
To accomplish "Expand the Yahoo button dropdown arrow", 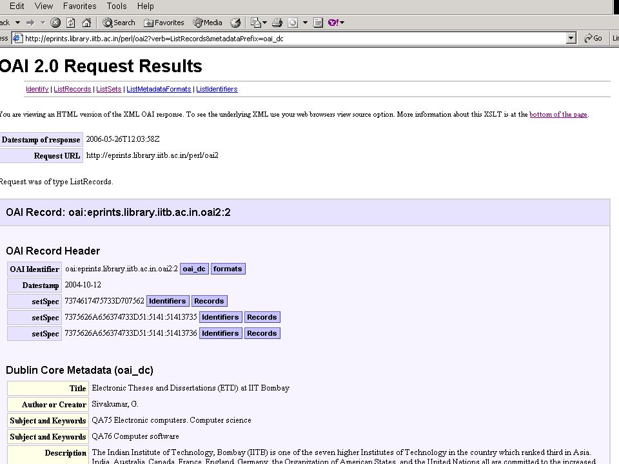I will [x=342, y=23].
